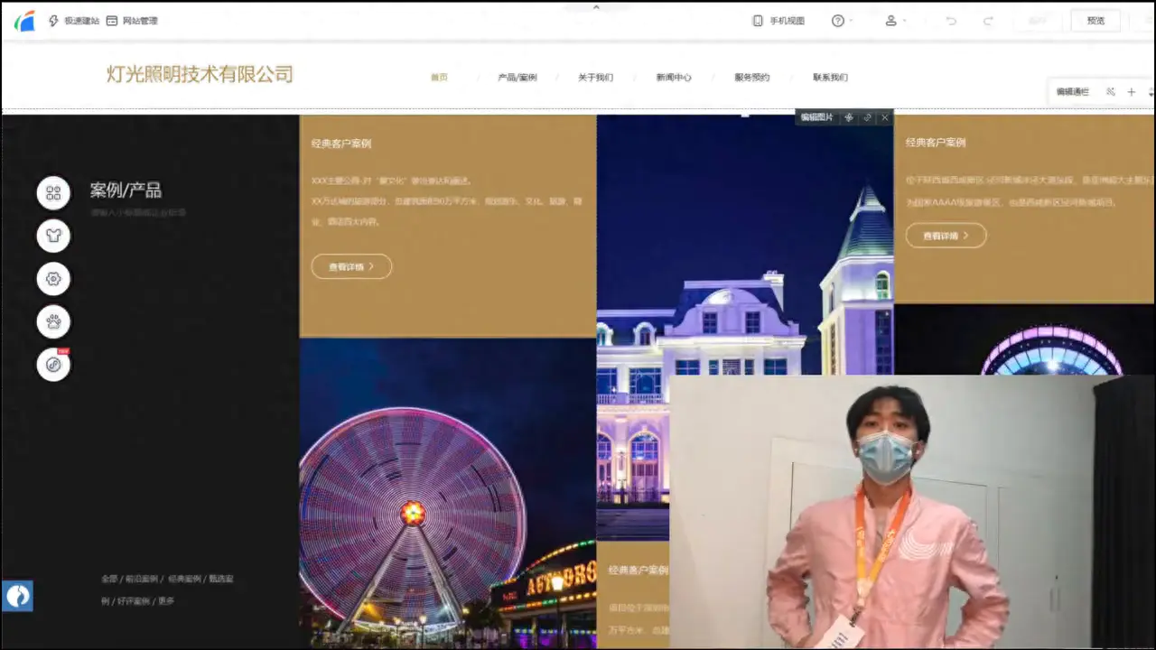Image resolution: width=1156 pixels, height=650 pixels.
Task: Click 更多 category filter link
Action: (166, 600)
